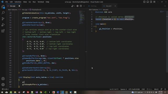Click the tex.vert minimap

pos(163,11)
